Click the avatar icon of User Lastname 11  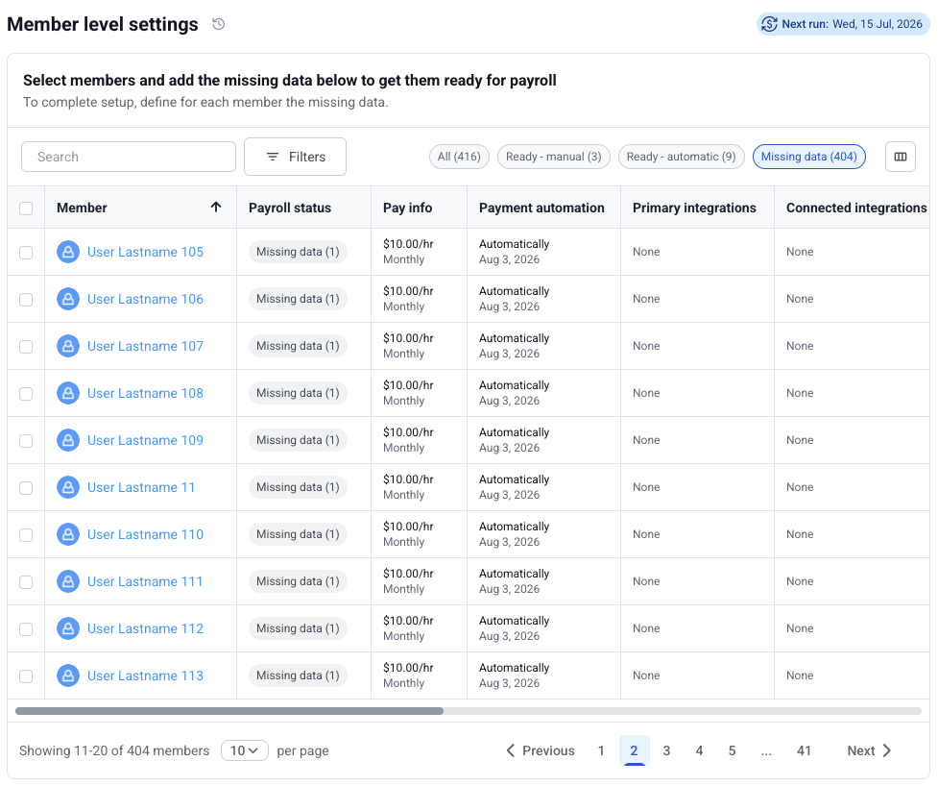[x=68, y=487]
